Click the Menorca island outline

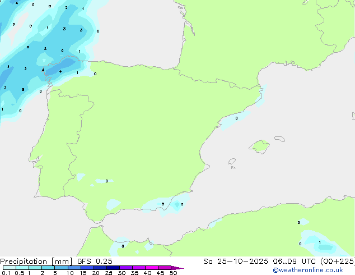279,139
